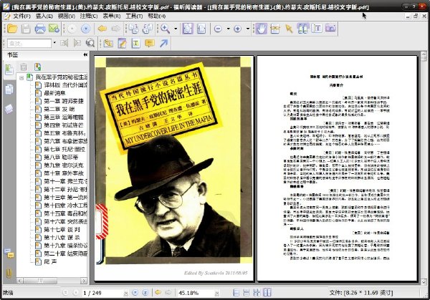Select the blue Arrow drawing tool
The image size is (430, 300).
pos(163,43)
